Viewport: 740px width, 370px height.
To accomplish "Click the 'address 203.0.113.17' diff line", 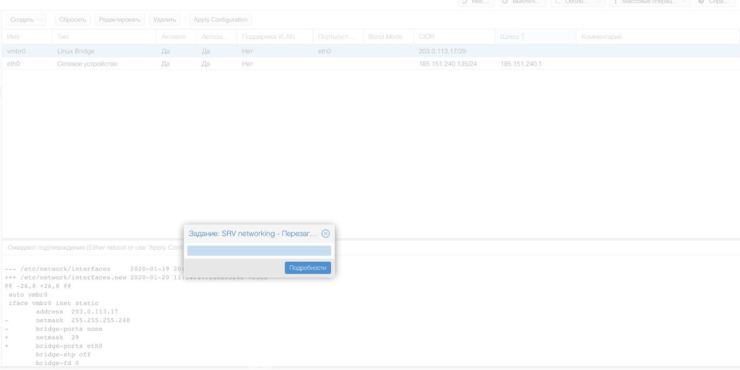I will tap(77, 312).
